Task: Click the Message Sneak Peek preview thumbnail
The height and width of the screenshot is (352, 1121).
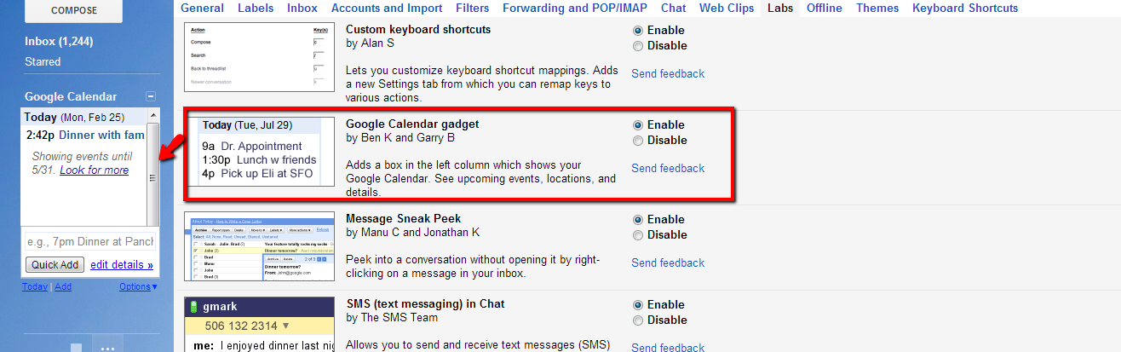Action: [x=260, y=246]
